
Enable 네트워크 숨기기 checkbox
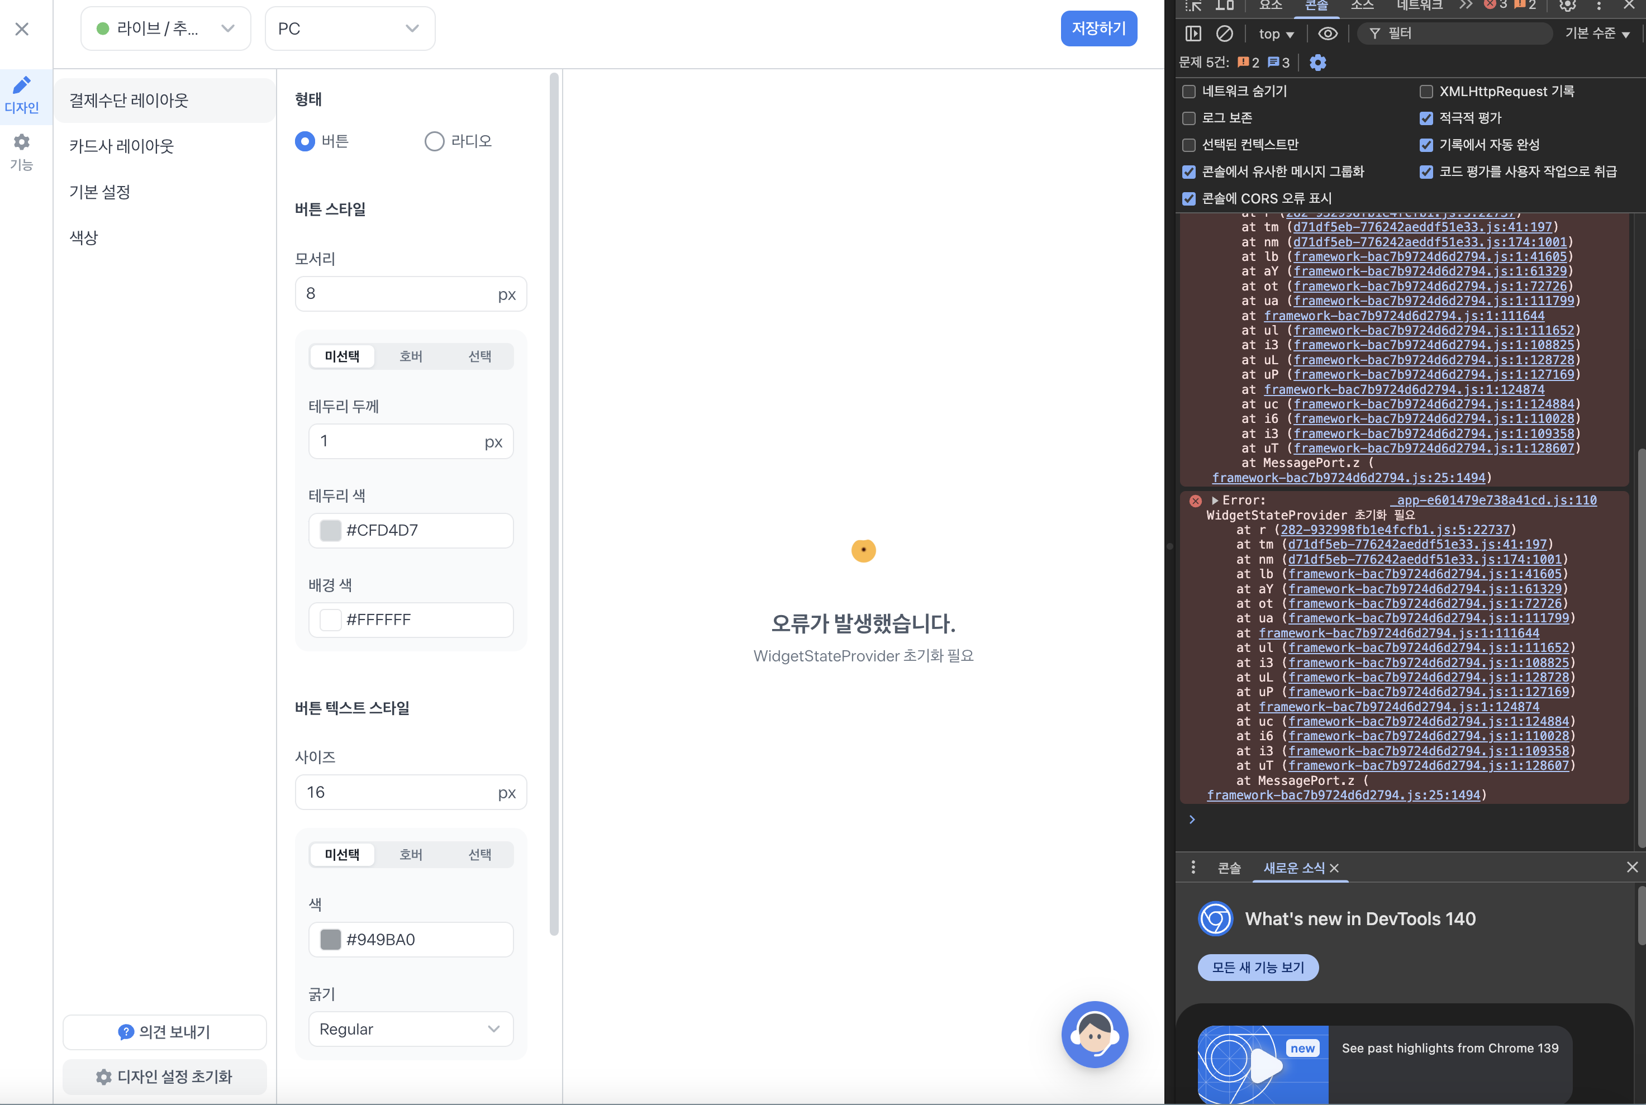(1189, 92)
